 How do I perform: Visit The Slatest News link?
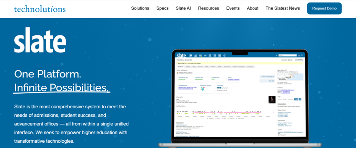click(283, 8)
